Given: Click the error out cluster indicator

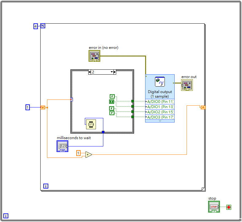Looking at the screenshot, I should (187, 85).
